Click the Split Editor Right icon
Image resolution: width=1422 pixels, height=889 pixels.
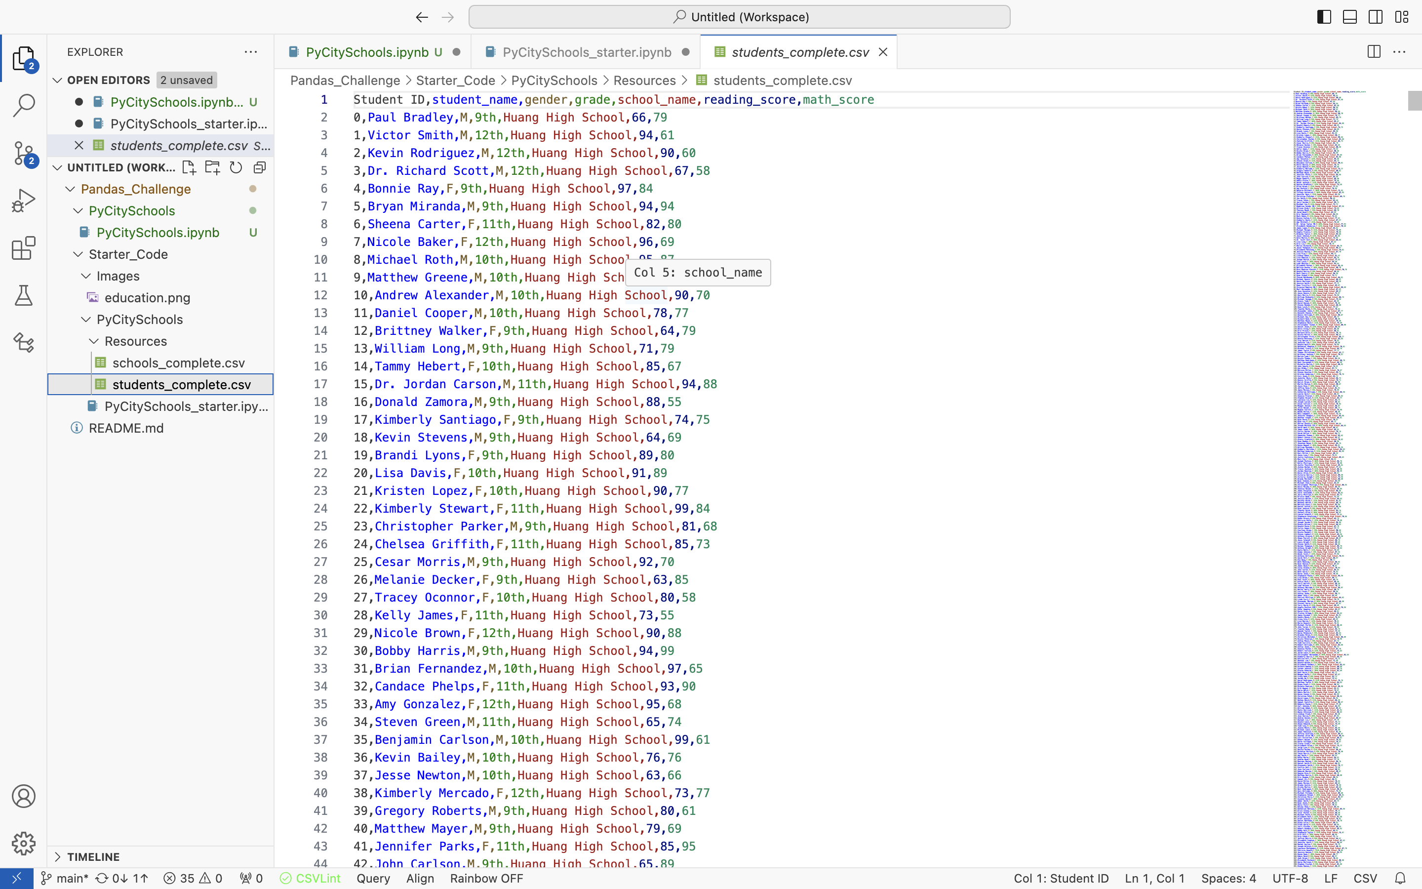(x=1374, y=52)
